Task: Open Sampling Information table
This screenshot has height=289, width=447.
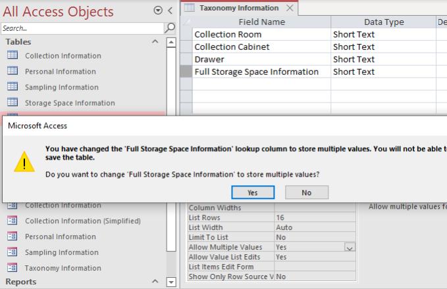Action: (x=62, y=87)
